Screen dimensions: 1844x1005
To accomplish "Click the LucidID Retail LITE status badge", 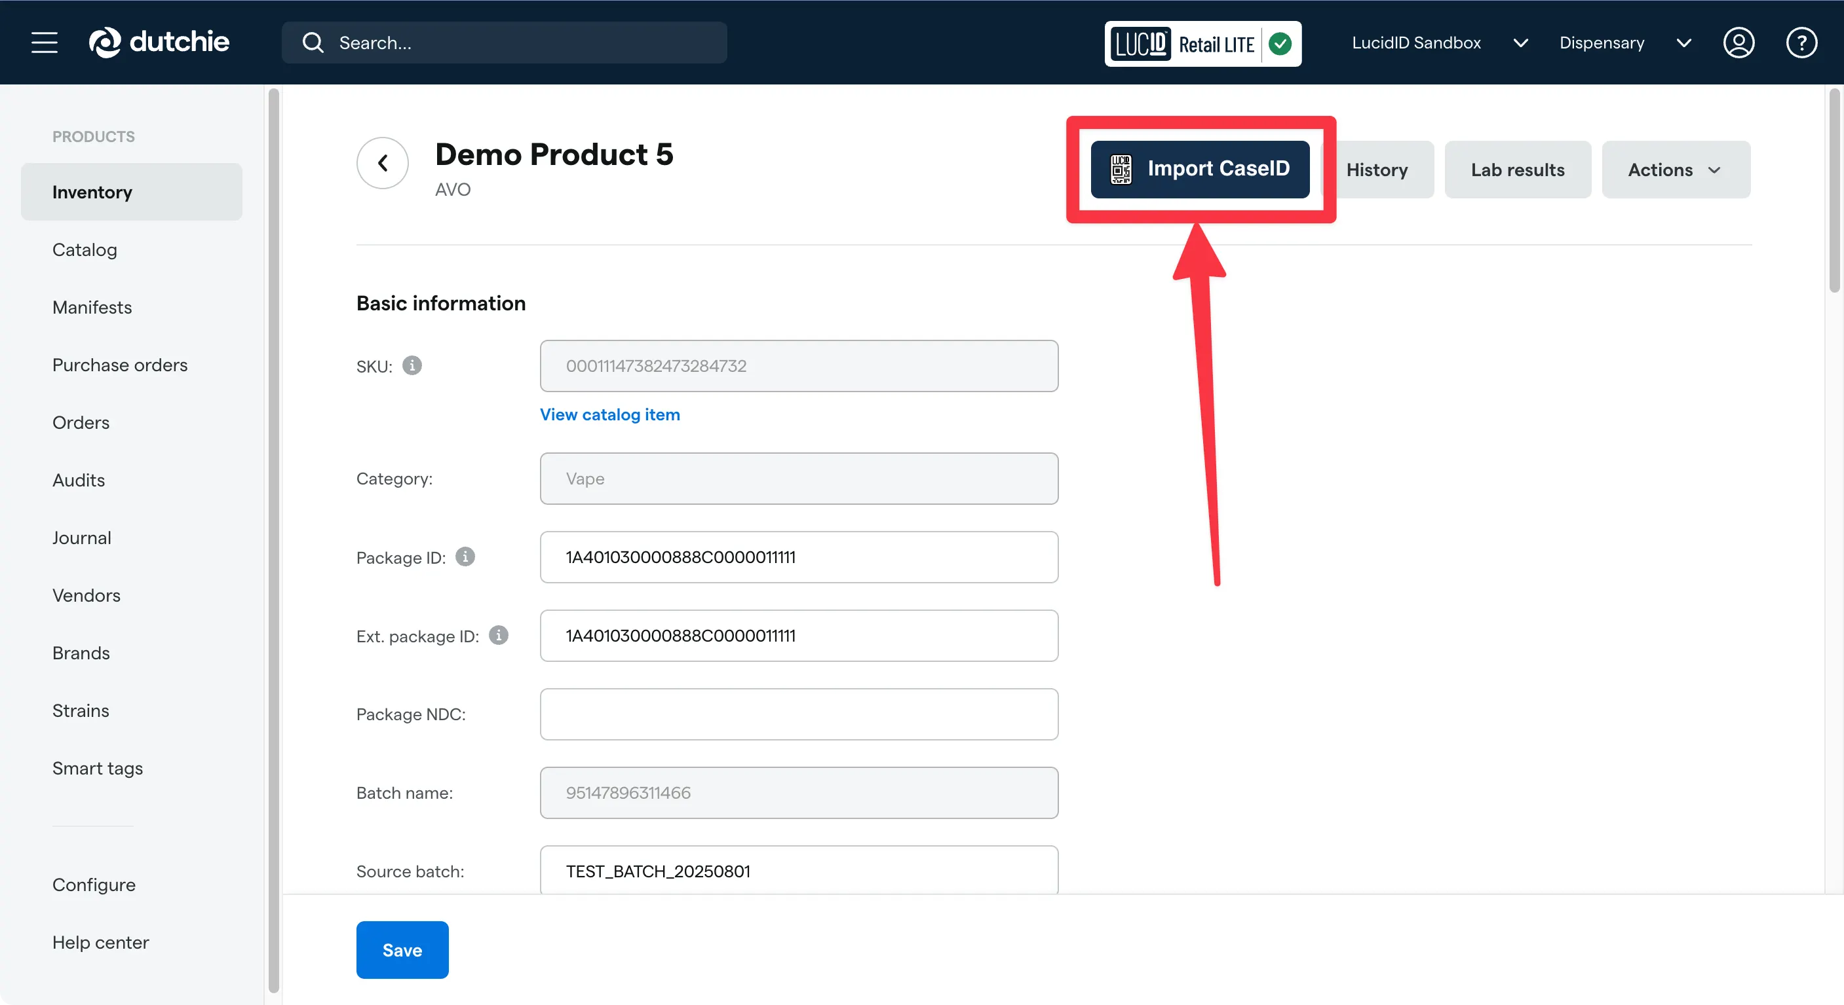I will [1202, 45].
